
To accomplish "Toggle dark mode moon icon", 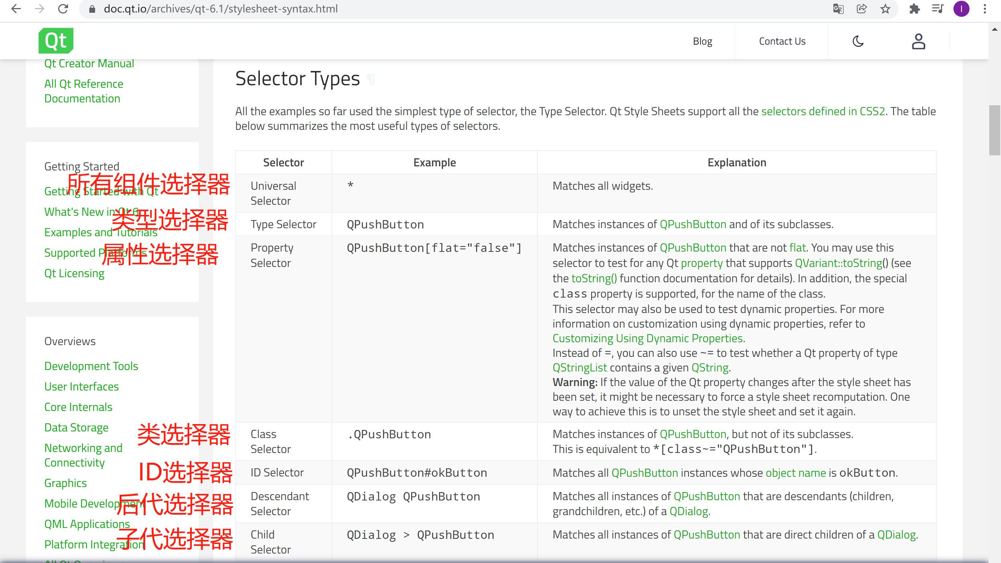I will pyautogui.click(x=858, y=41).
